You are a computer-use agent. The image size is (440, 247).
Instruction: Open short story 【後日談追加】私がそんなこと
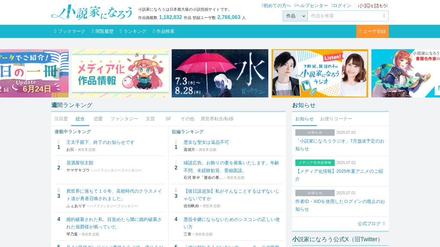point(231,195)
